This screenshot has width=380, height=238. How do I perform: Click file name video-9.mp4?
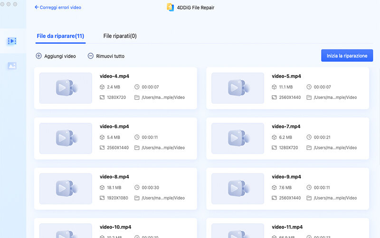286,177
